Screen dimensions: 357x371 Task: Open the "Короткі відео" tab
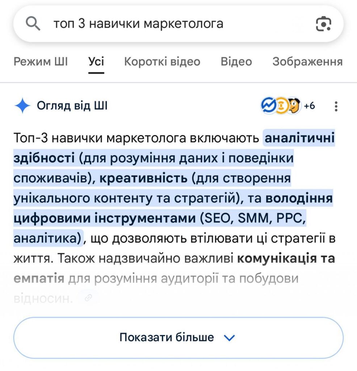(162, 62)
